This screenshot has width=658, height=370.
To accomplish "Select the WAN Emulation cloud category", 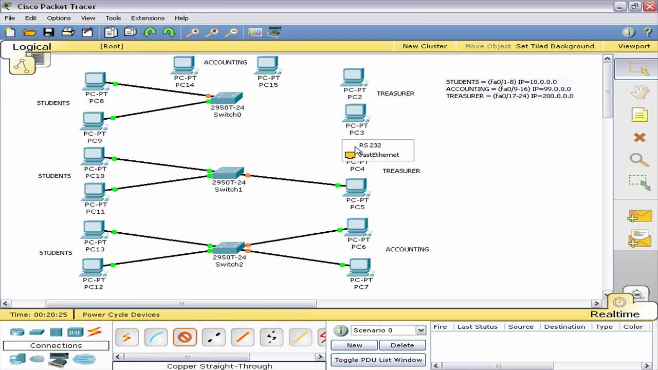I will click(36, 359).
